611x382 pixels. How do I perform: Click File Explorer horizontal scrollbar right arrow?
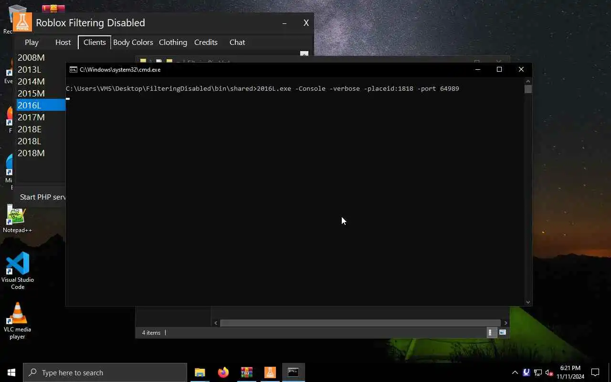pyautogui.click(x=506, y=323)
